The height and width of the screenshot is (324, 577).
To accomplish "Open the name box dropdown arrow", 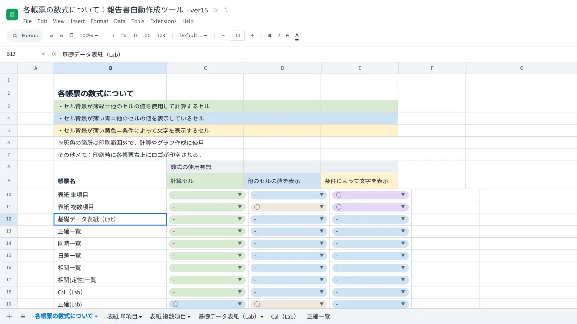I will [x=43, y=54].
